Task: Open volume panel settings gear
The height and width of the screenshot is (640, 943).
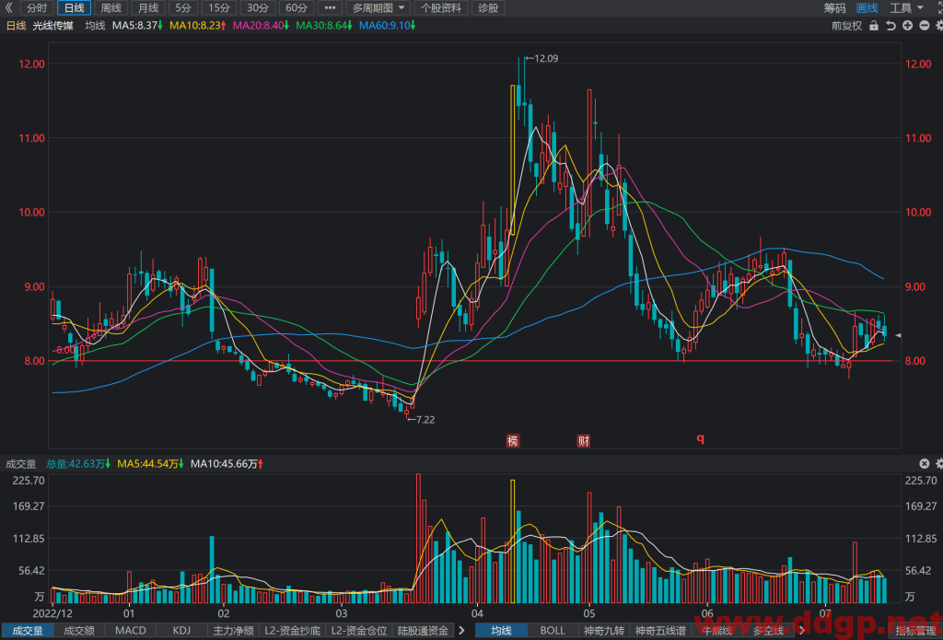Action: 938,463
